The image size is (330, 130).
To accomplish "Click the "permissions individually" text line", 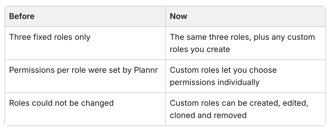I will click(x=215, y=82).
